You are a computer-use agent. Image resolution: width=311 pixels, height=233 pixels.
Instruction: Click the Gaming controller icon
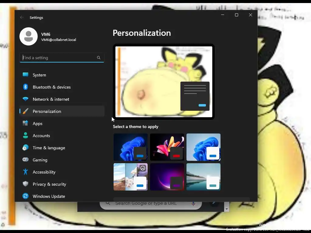coord(26,160)
